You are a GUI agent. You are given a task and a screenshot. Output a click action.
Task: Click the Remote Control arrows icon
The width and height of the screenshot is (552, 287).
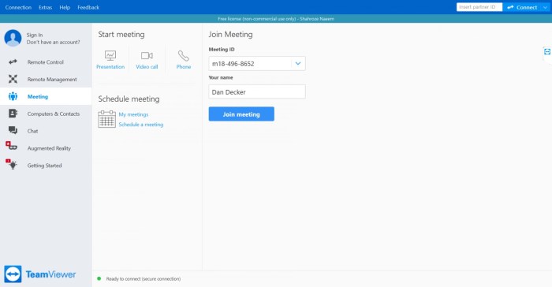[x=13, y=62]
